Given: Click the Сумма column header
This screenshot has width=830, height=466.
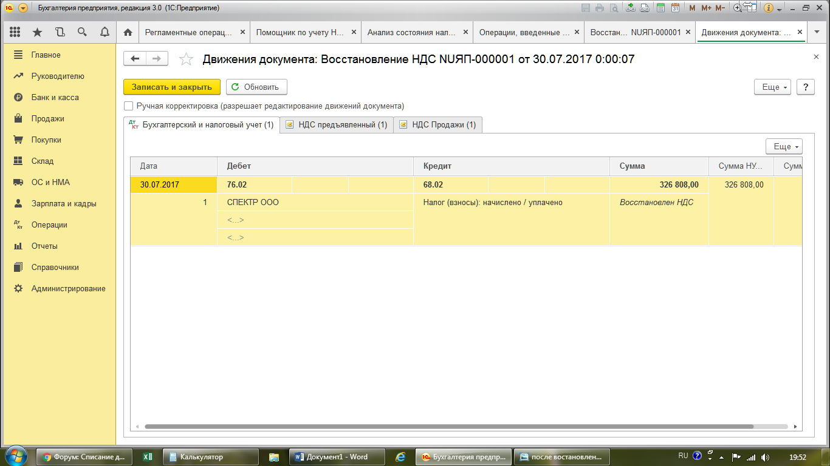Looking at the screenshot, I should pos(659,166).
